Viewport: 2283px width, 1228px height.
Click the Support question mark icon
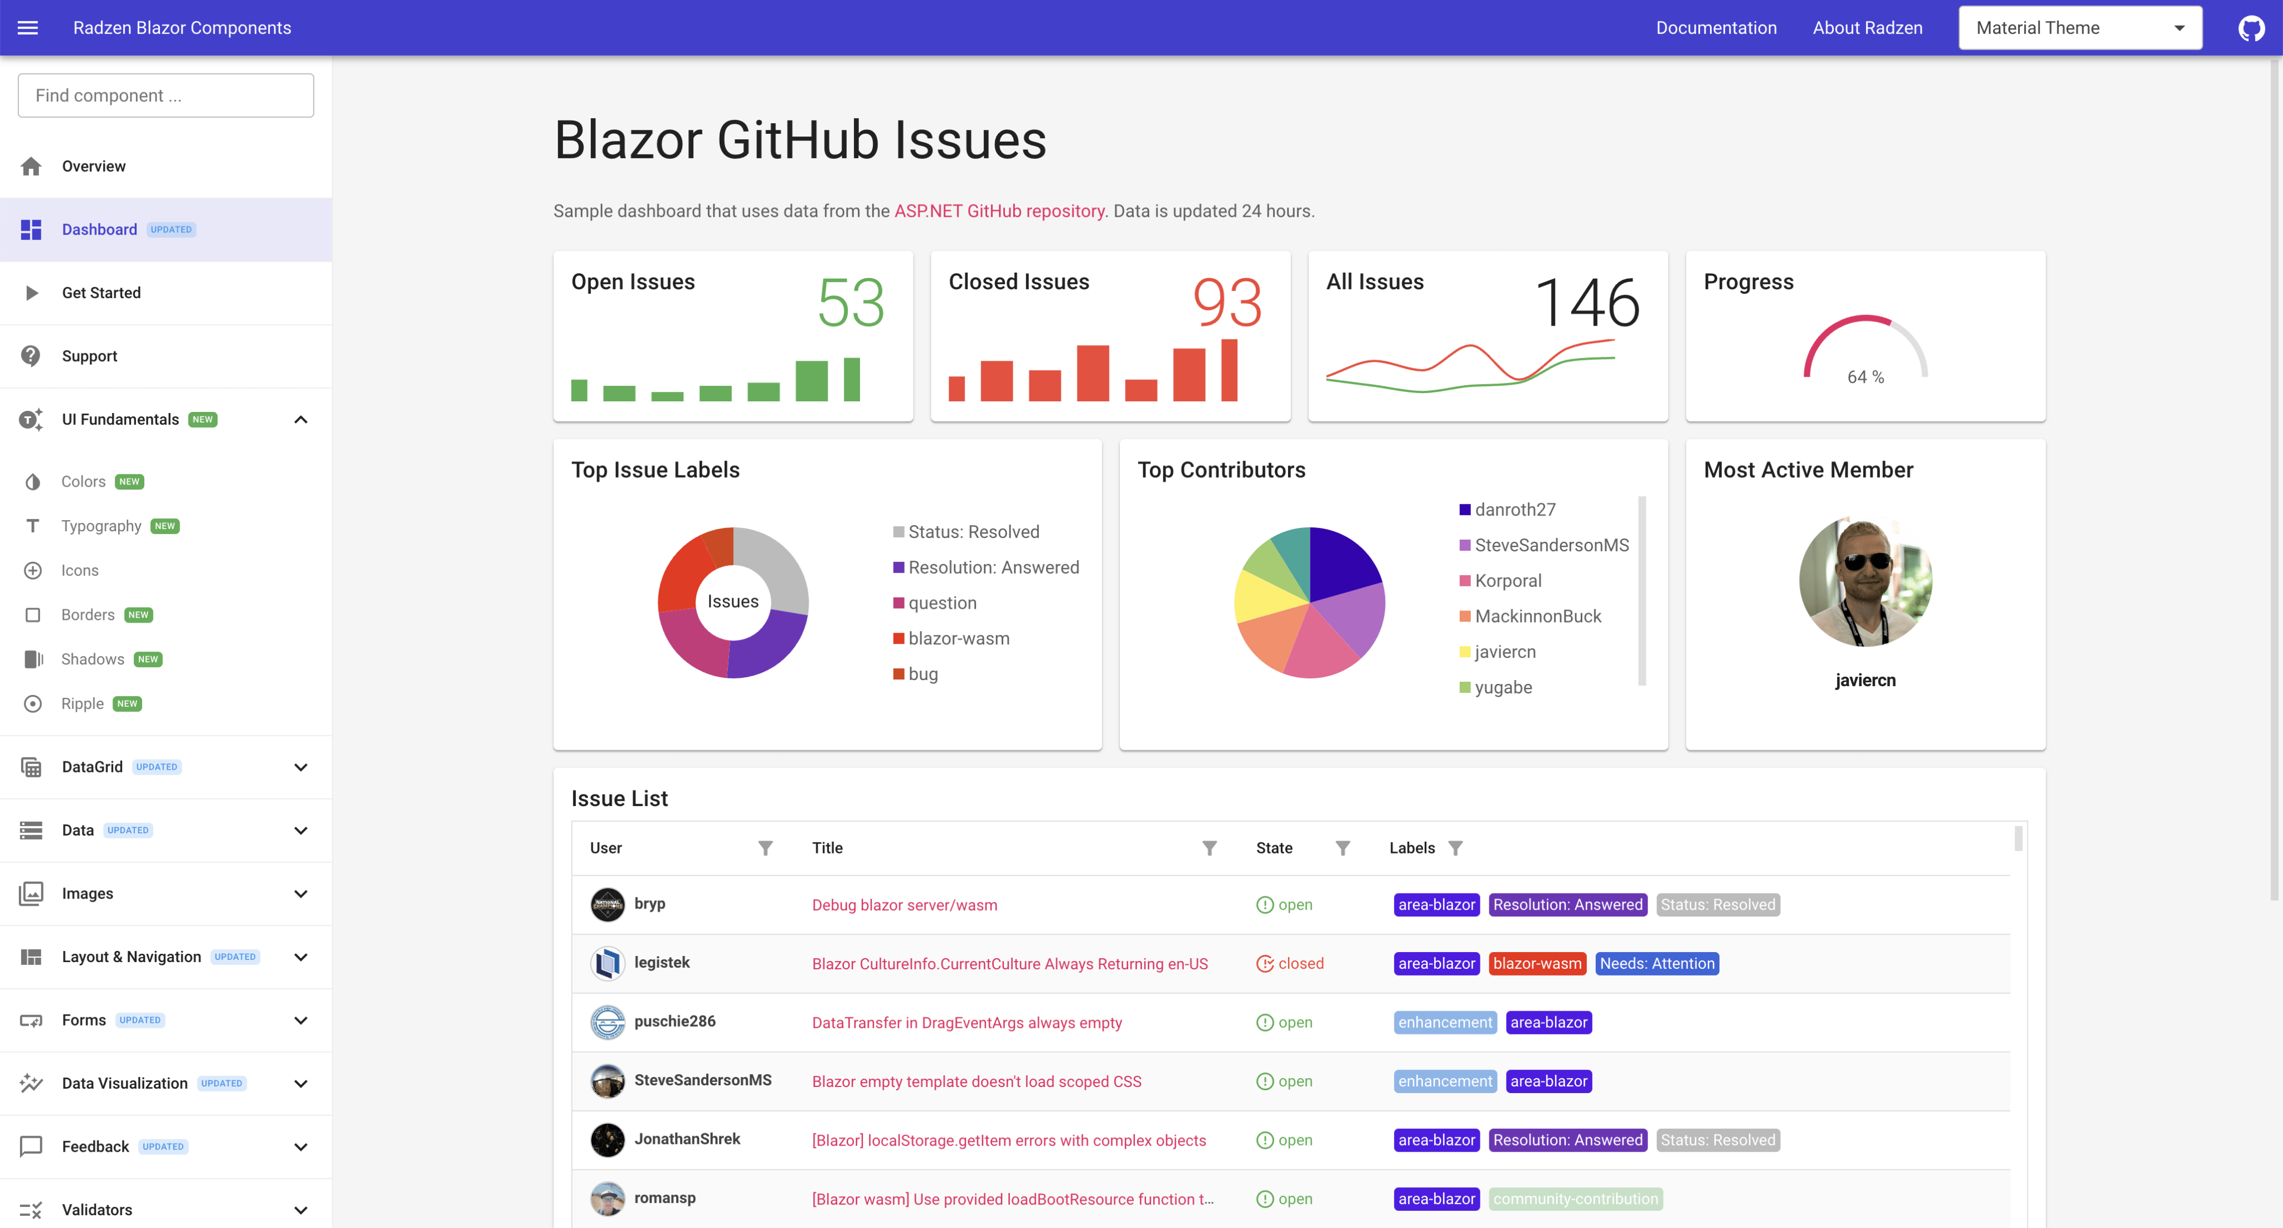click(x=31, y=356)
